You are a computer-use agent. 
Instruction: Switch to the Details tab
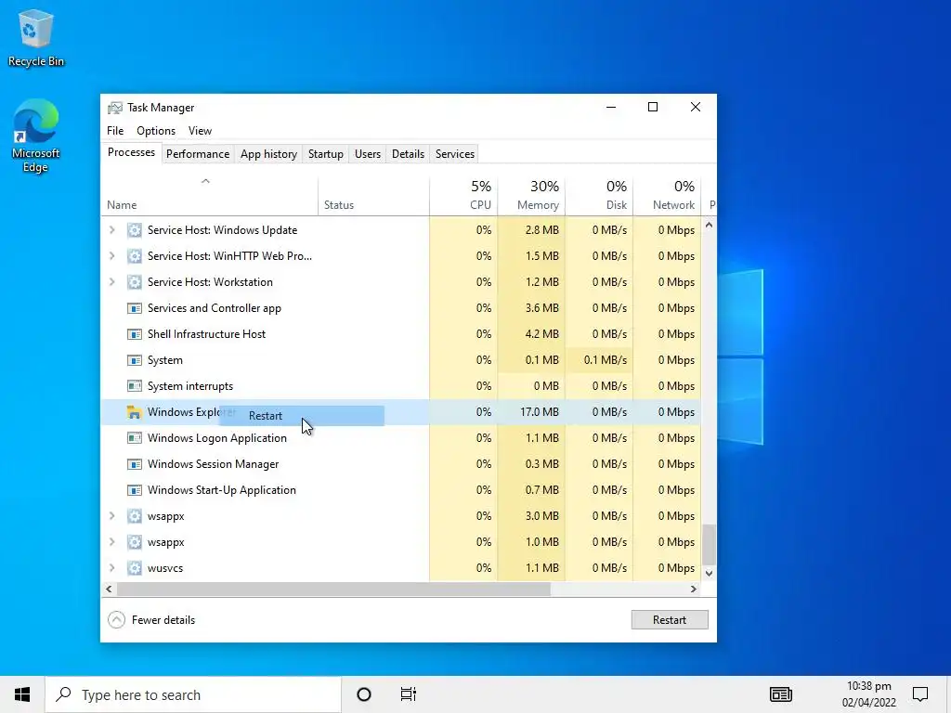[x=409, y=154]
